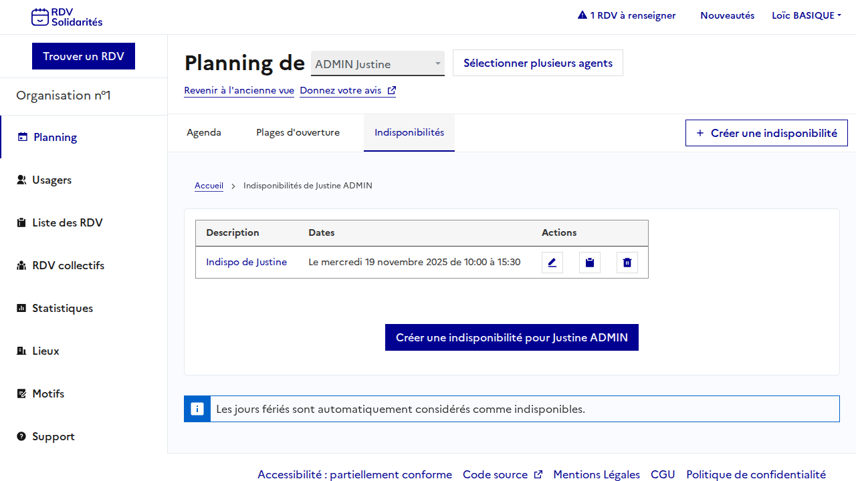This screenshot has width=856, height=481.
Task: Click the pencil edit icon for Indispo de Justine
Action: coord(552,263)
